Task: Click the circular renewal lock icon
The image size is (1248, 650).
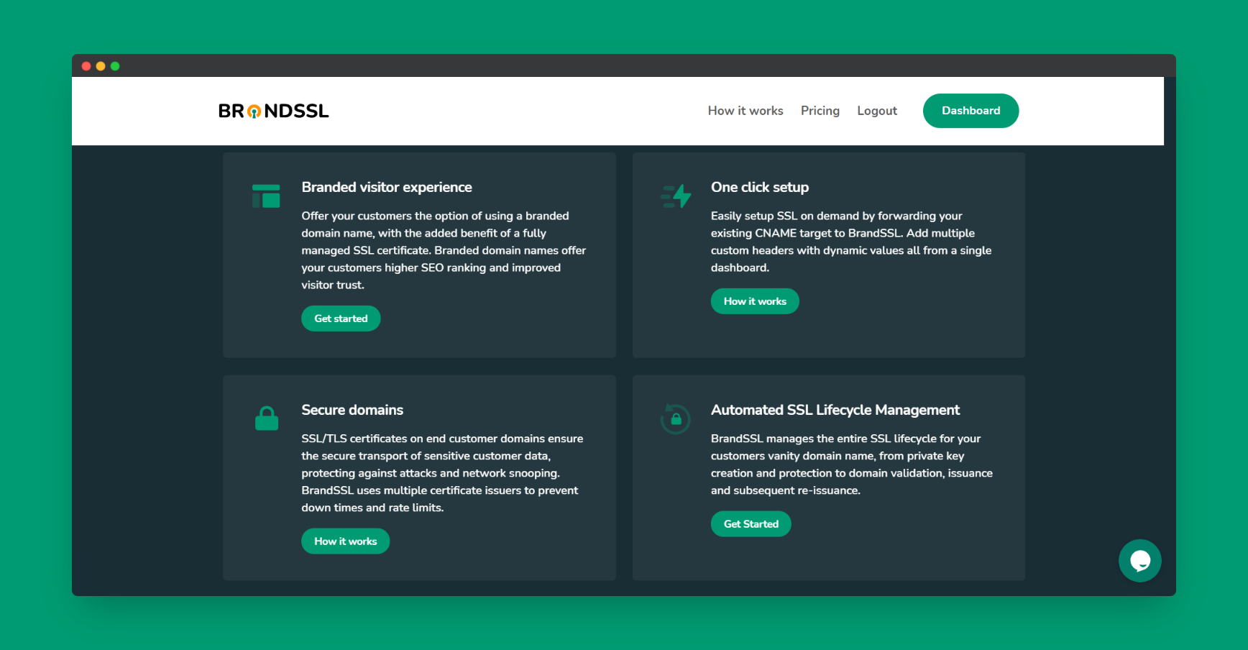Action: pyautogui.click(x=675, y=418)
